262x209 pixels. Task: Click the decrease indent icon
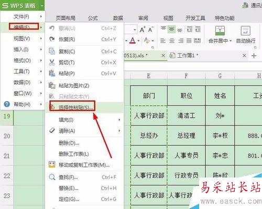[x=190, y=29]
